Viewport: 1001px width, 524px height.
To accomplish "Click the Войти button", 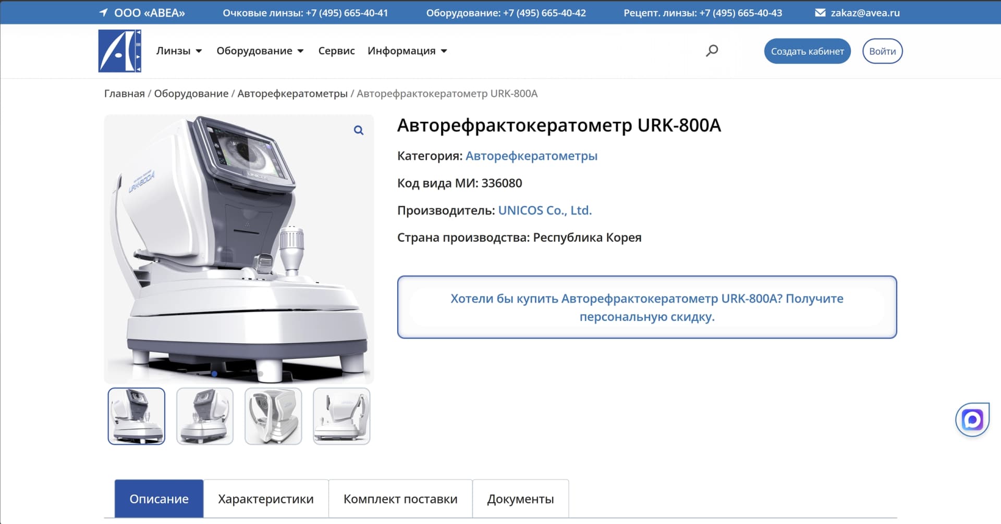I will tap(882, 51).
